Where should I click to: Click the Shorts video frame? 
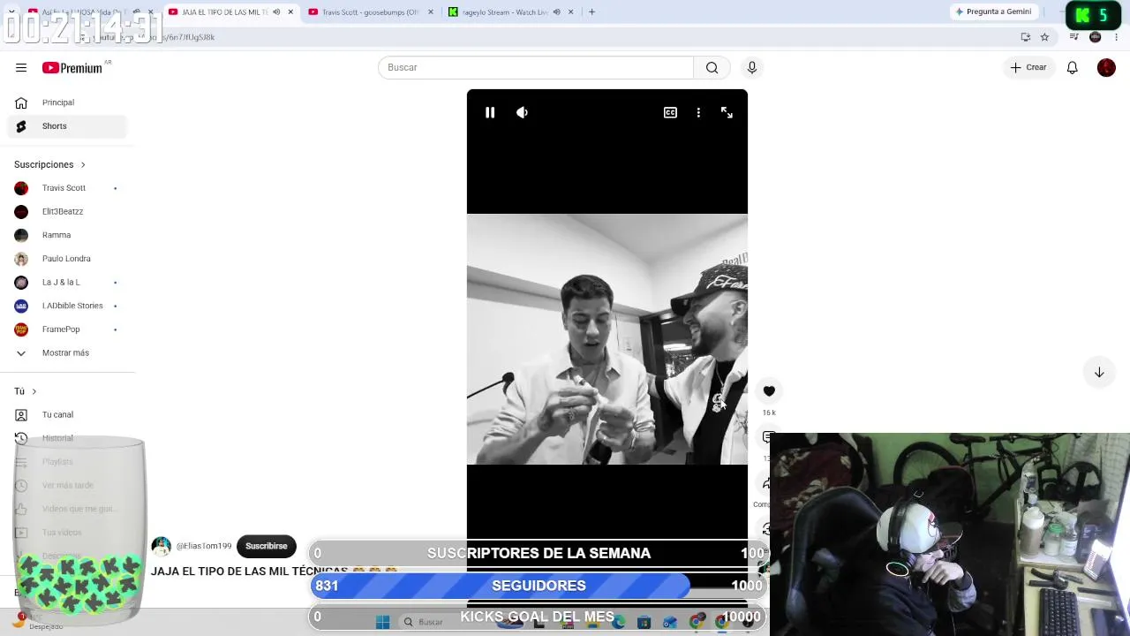[x=607, y=339]
